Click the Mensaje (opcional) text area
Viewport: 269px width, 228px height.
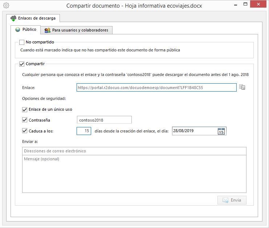click(x=134, y=174)
